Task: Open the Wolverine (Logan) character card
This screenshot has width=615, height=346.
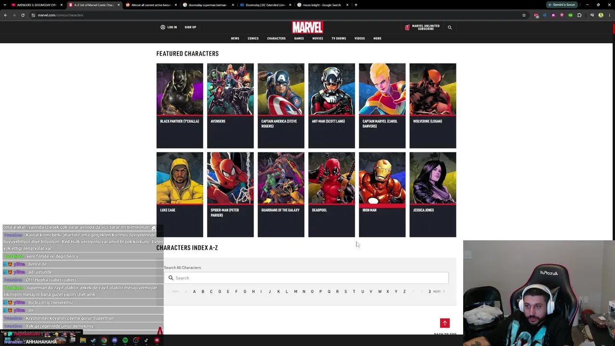Action: [433, 106]
